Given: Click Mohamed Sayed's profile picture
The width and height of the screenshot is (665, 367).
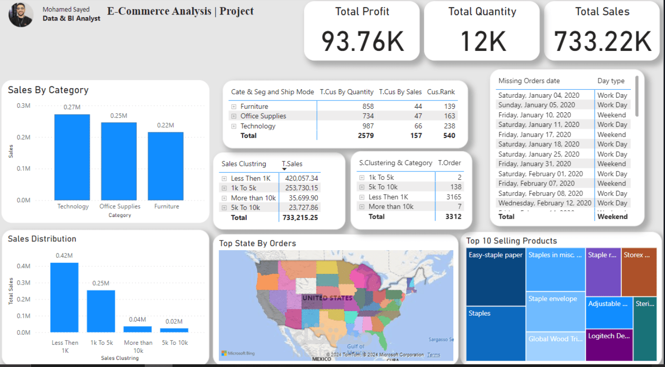Looking at the screenshot, I should [x=20, y=14].
